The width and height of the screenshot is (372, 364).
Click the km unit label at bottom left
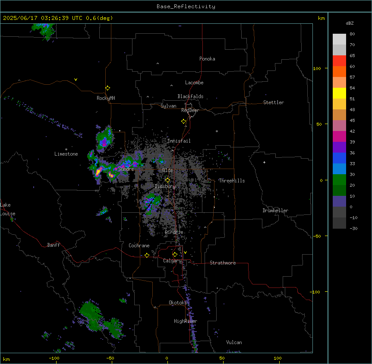(6, 359)
